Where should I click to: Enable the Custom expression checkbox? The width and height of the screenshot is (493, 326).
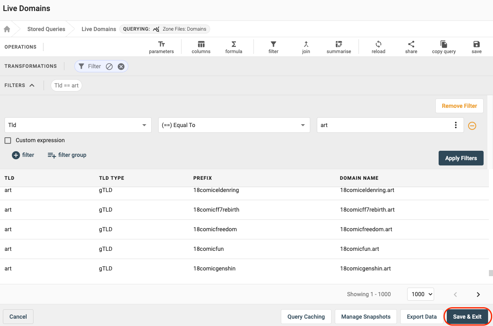[8, 141]
